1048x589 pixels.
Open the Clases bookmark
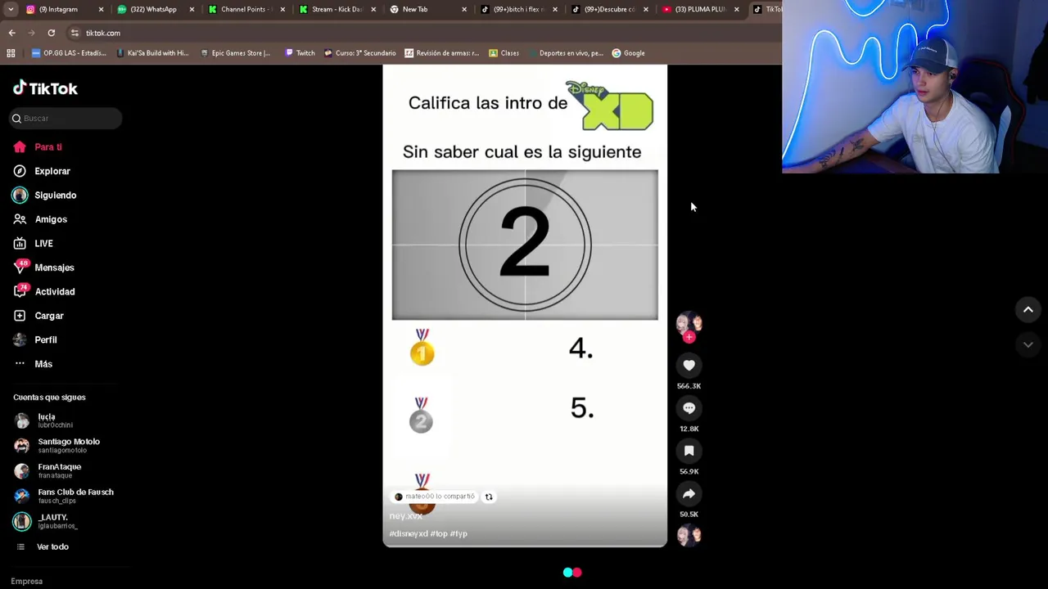[504, 53]
